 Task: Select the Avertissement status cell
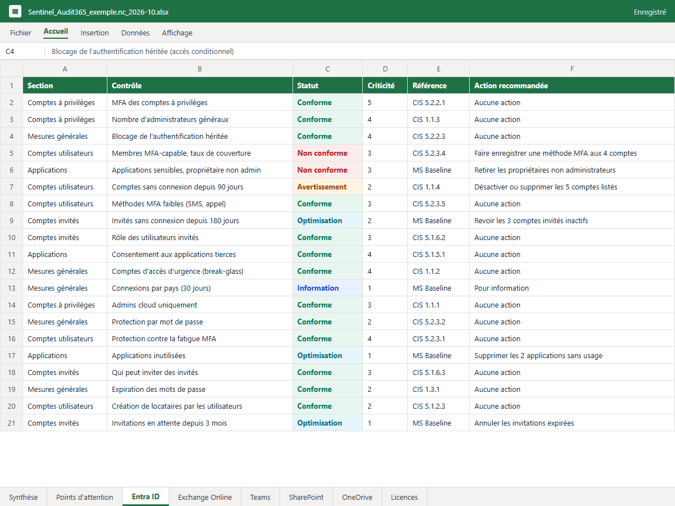click(x=328, y=187)
